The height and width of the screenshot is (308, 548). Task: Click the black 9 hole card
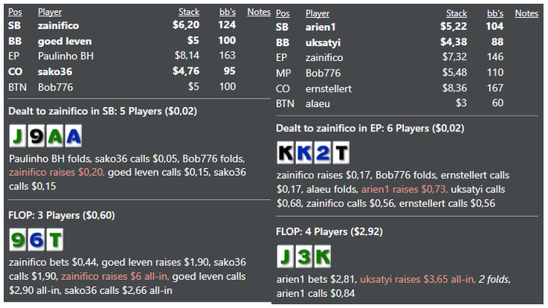click(x=36, y=136)
